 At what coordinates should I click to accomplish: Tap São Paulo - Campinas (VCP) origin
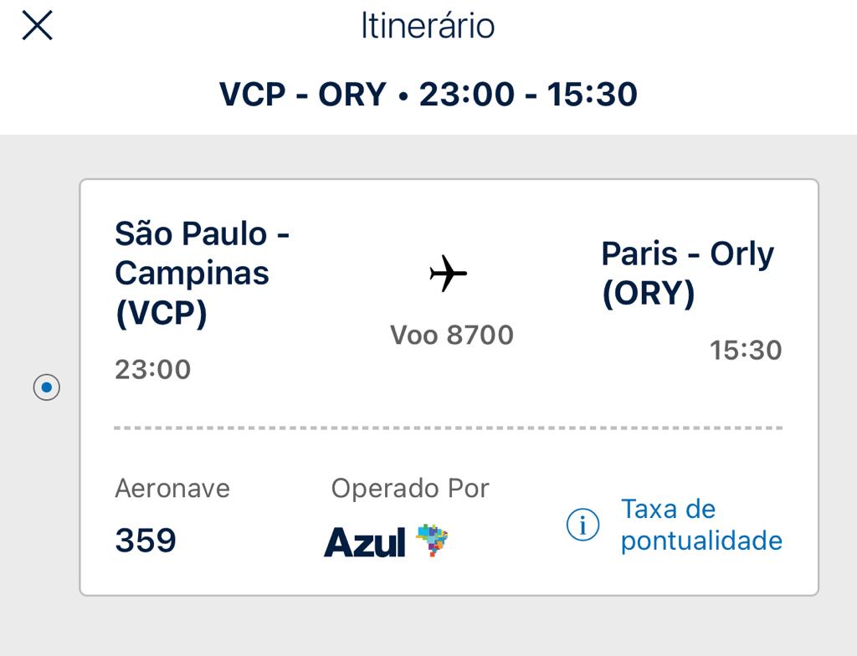coord(202,274)
